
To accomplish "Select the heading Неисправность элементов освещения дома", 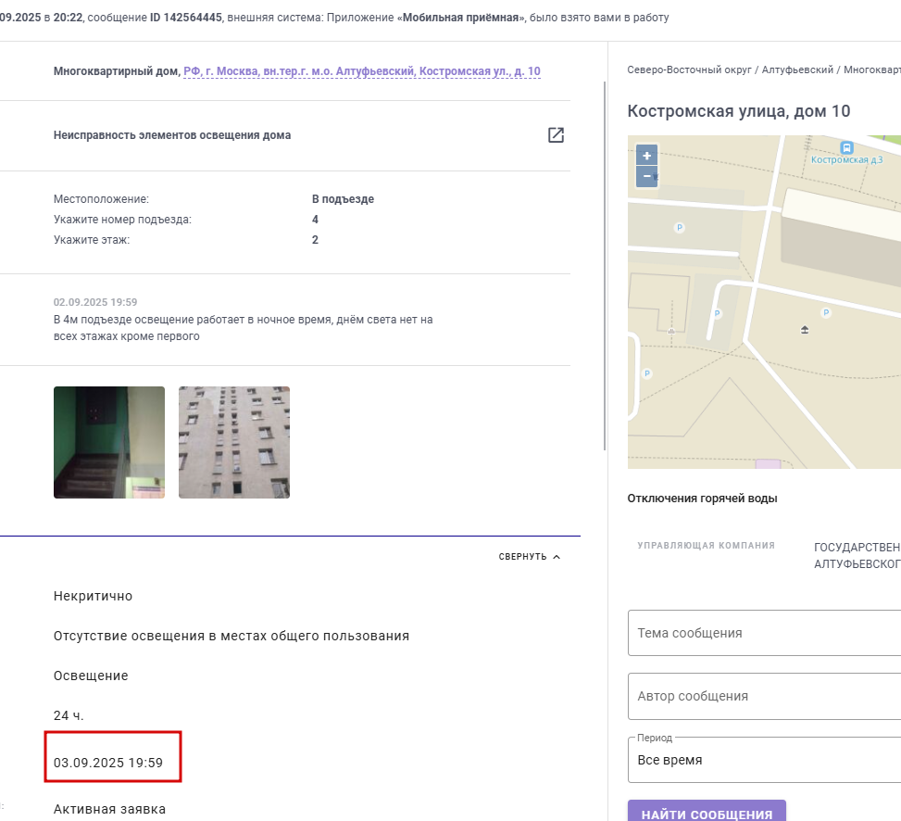I will 172,135.
